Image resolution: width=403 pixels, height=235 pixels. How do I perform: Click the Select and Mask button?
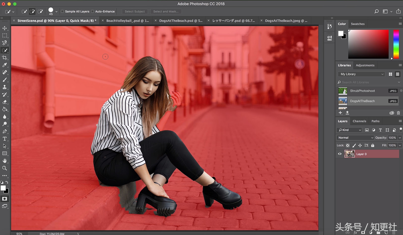tap(166, 12)
